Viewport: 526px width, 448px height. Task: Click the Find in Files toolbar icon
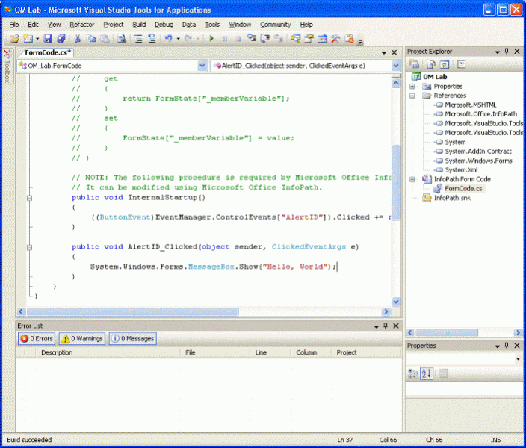(122, 39)
